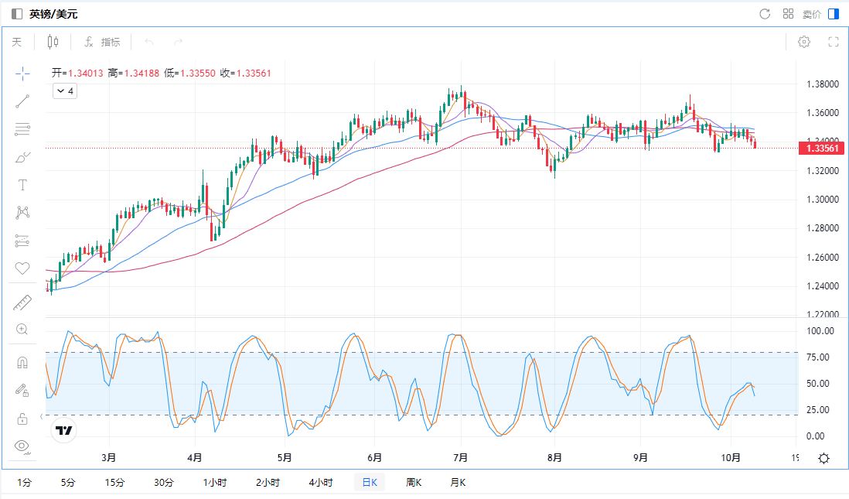The image size is (849, 499).
Task: Select the crosshair cursor tool
Action: pos(22,73)
